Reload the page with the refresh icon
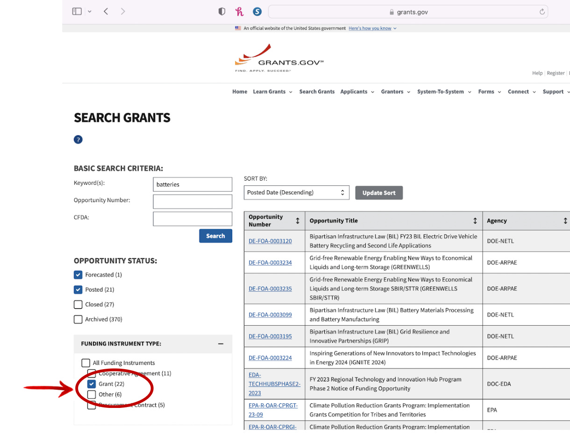The height and width of the screenshot is (435, 570). click(x=542, y=12)
